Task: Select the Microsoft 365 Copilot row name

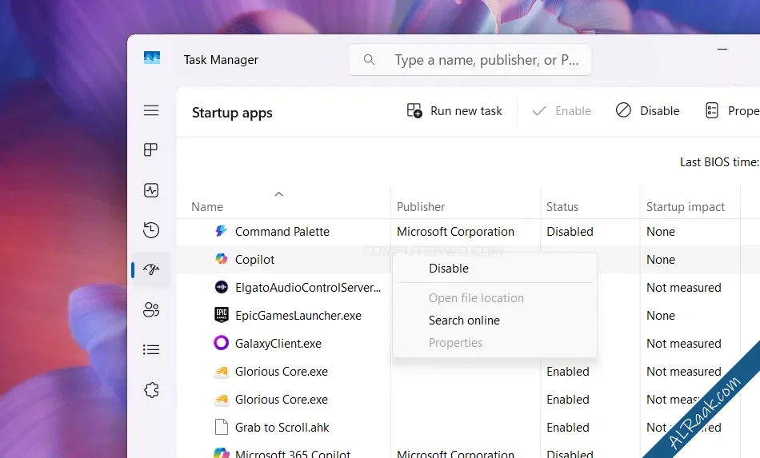Action: tap(293, 454)
